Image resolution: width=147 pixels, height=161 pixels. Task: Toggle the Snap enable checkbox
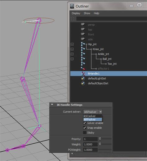(85, 128)
